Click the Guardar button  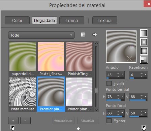click(x=88, y=121)
